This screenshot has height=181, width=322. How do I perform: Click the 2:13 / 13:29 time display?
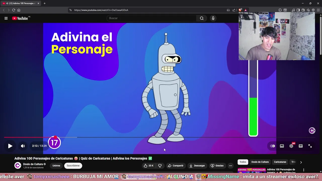[39, 146]
